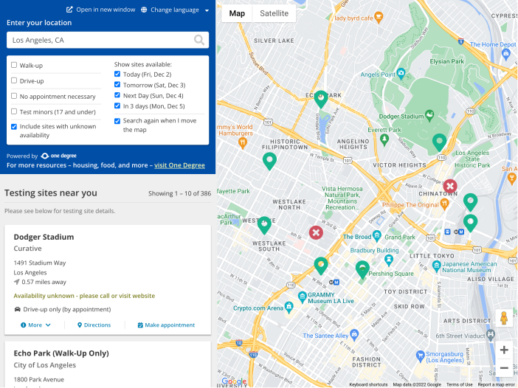Image resolution: width=518 pixels, height=388 pixels.
Task: Click the Crypto.com Arena map marker
Action: [x=289, y=307]
